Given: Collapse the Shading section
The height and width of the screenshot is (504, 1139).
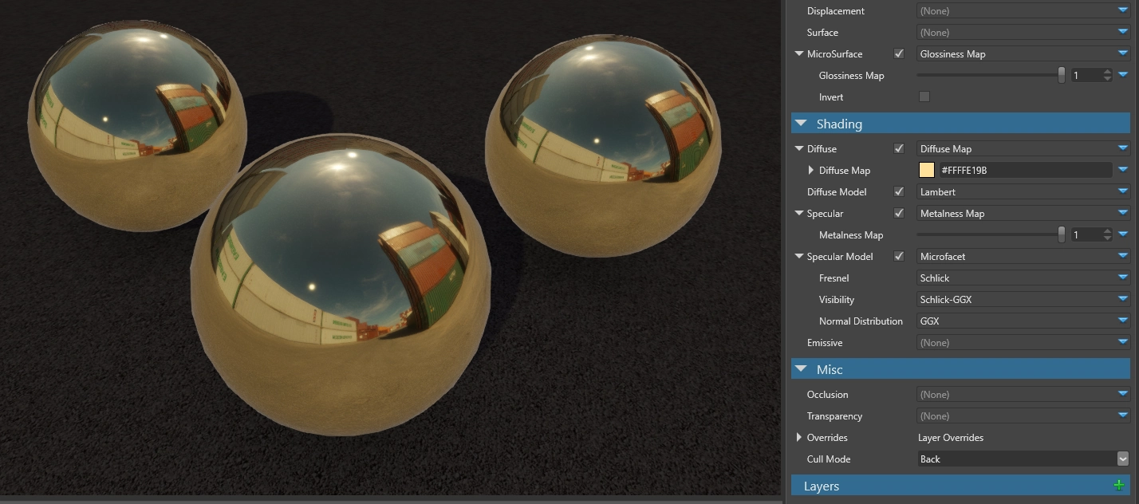Looking at the screenshot, I should (801, 123).
